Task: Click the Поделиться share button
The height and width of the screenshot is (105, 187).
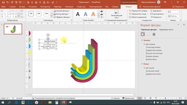Action: click(x=178, y=7)
